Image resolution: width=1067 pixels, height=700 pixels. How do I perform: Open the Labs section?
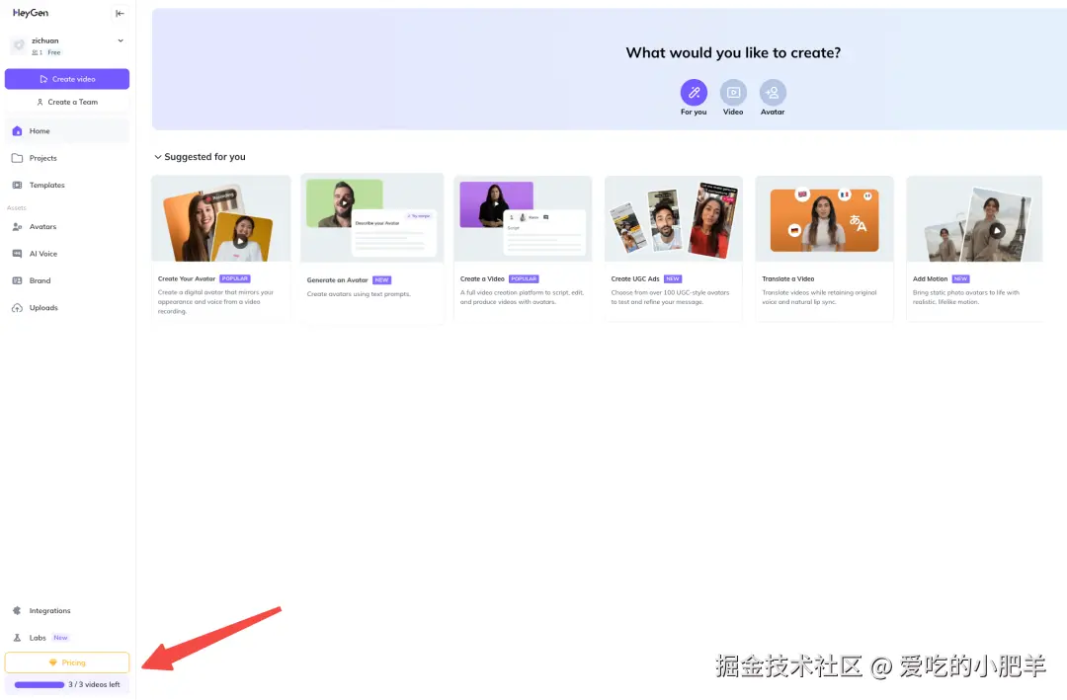(37, 637)
